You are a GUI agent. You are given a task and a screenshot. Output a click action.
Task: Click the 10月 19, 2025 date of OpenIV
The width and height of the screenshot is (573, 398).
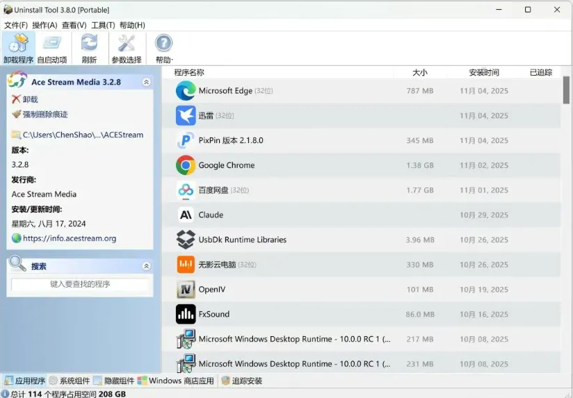pos(484,289)
